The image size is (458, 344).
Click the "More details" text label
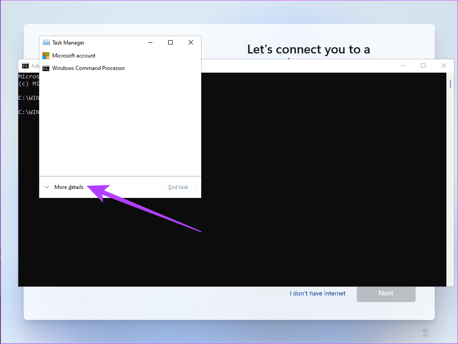pos(69,187)
